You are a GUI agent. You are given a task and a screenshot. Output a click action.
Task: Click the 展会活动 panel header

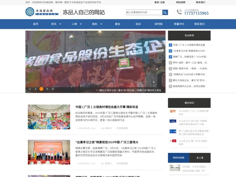tap(189, 103)
